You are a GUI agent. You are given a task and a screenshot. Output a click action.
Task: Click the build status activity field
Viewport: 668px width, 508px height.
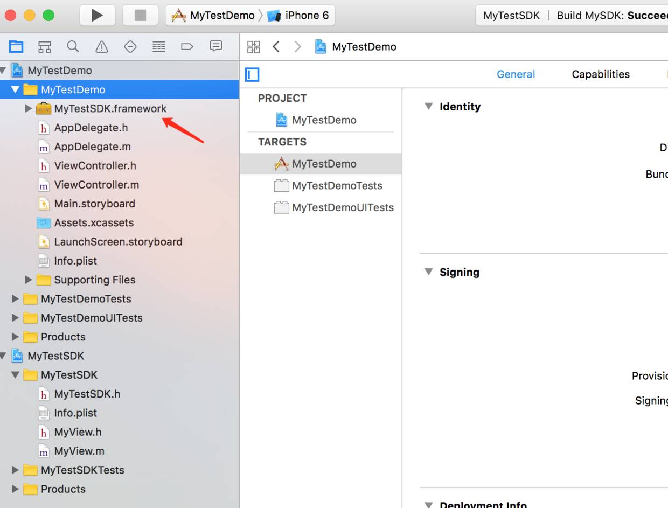point(572,15)
